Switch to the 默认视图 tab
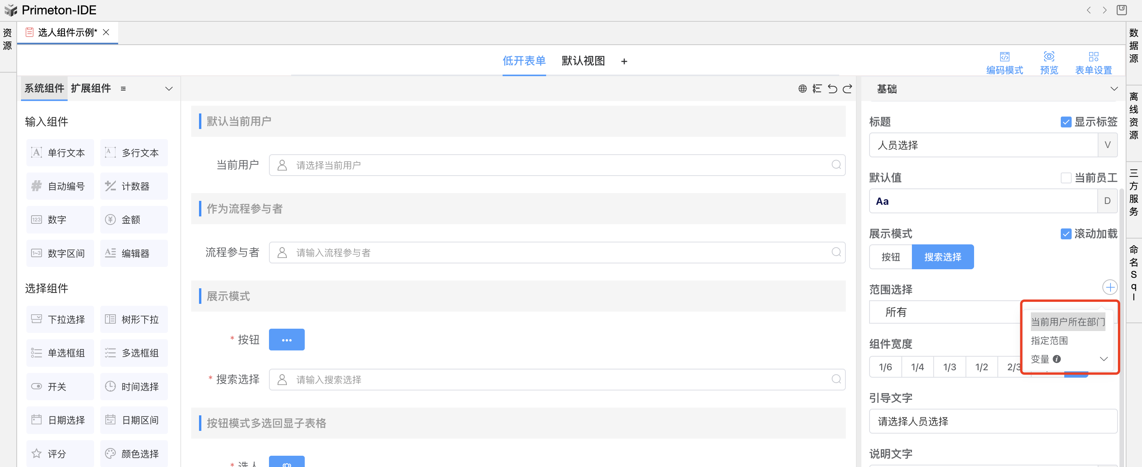1142x467 pixels. 583,61
